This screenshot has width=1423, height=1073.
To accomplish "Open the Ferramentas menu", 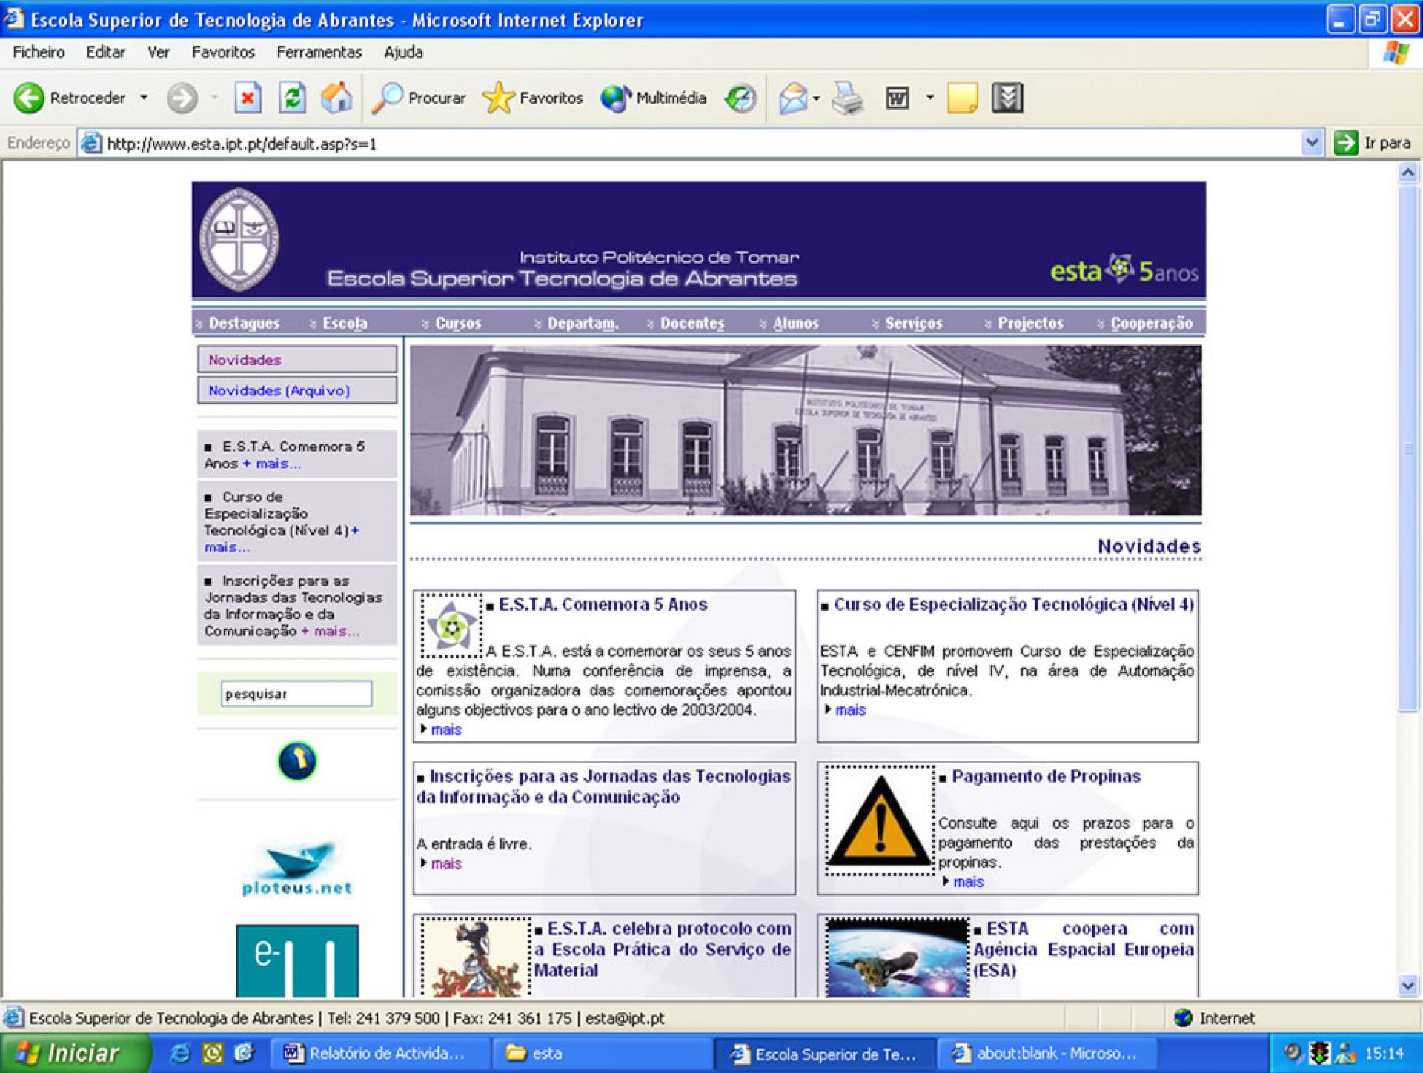I will click(x=319, y=52).
